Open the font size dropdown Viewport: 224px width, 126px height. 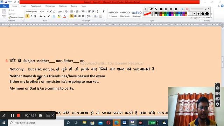pyautogui.click(x=48, y=12)
